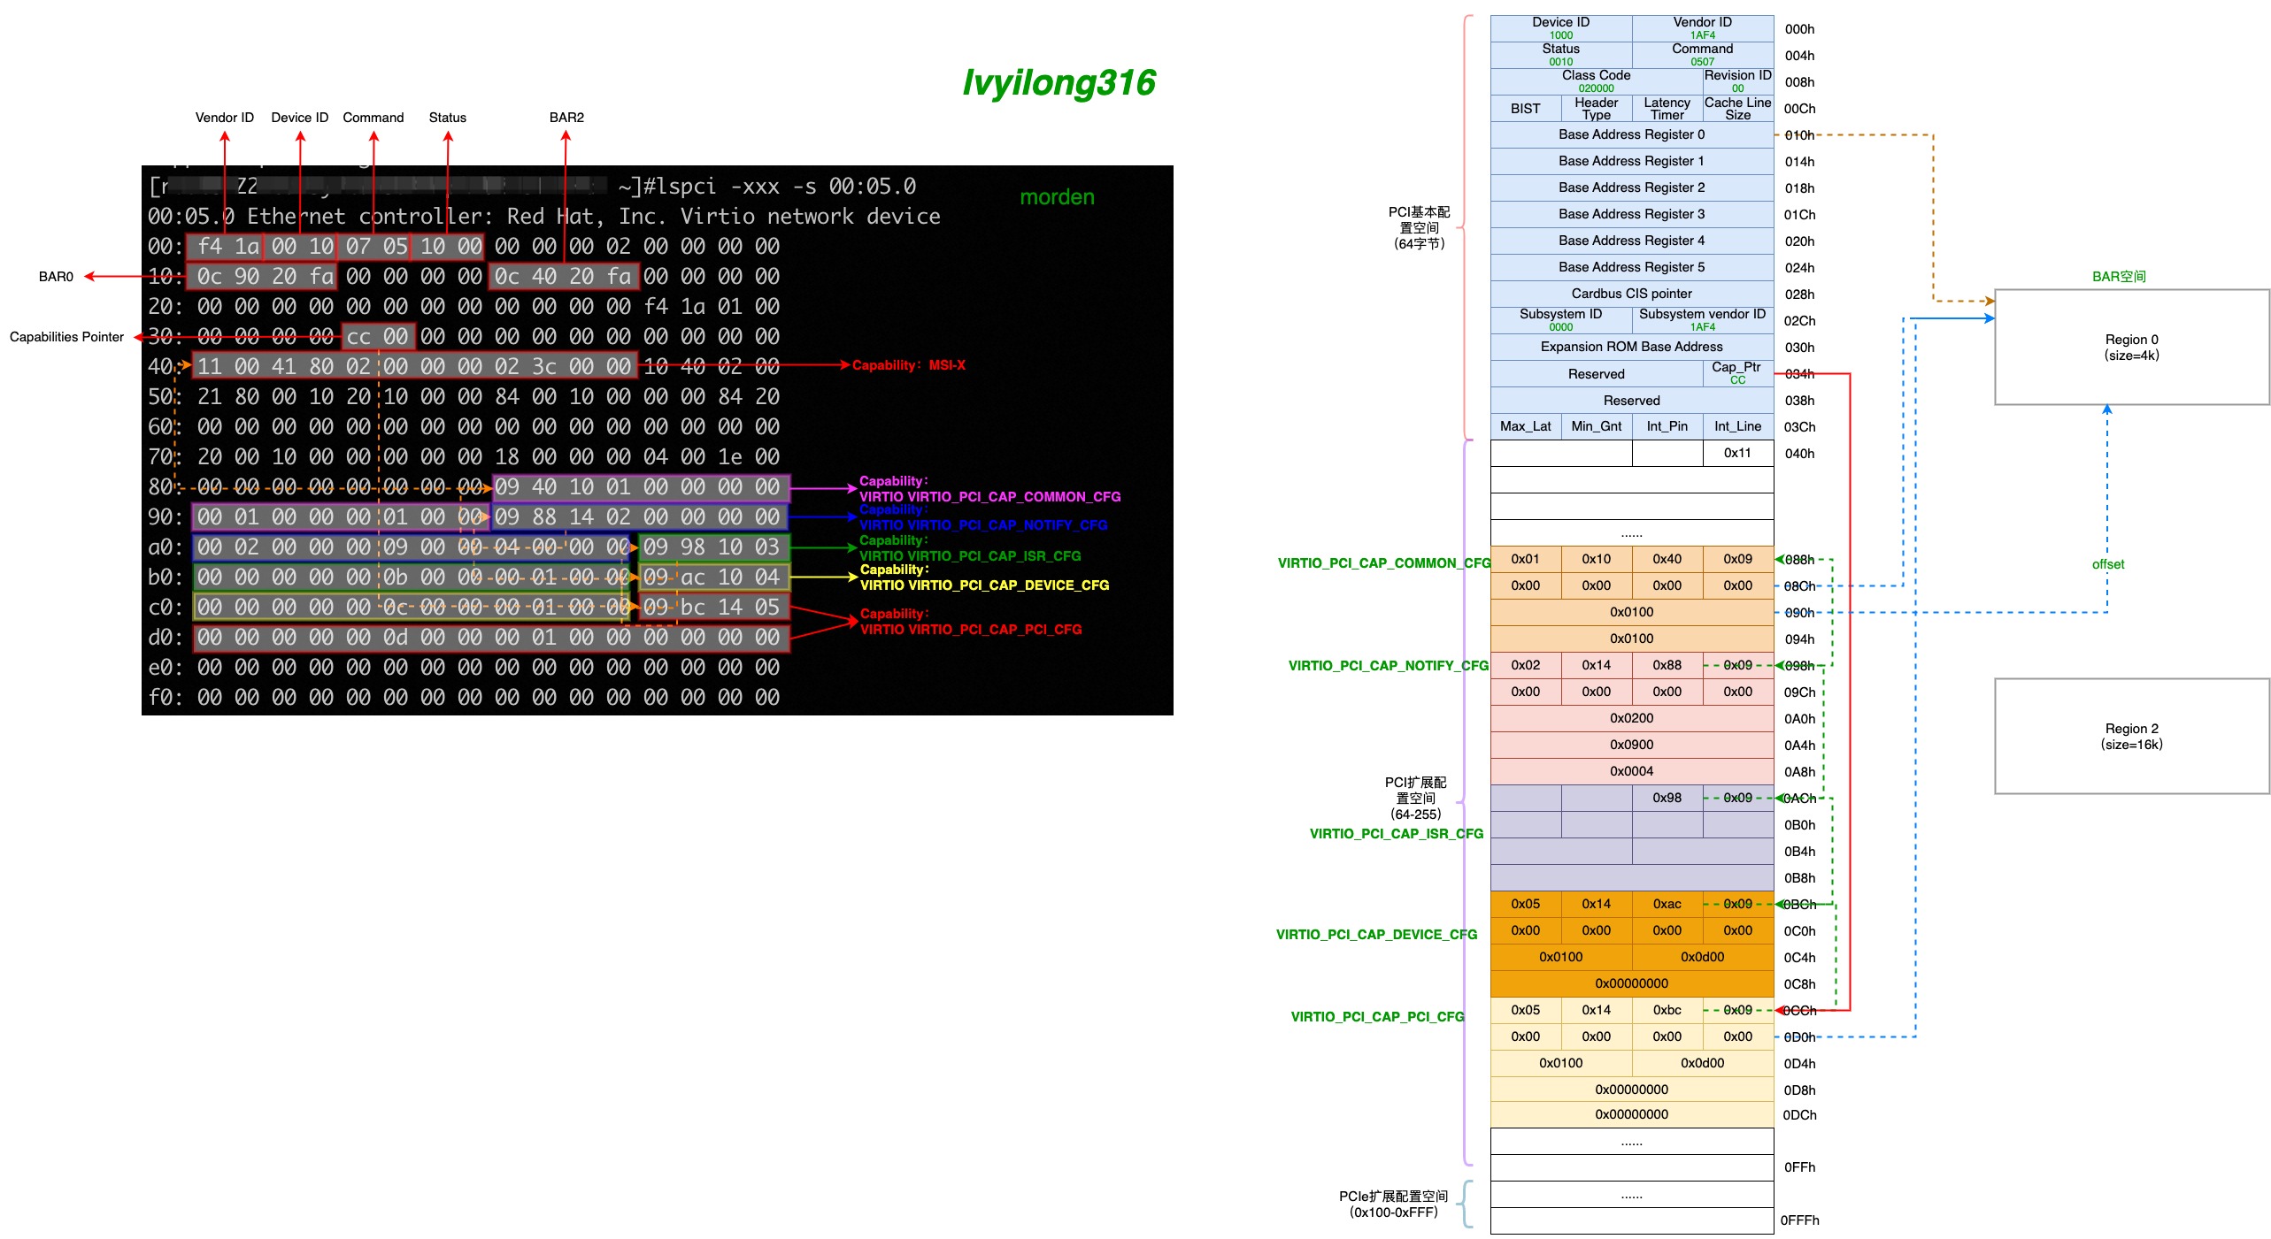Click the '03Ch' offset label
Image resolution: width=2271 pixels, height=1239 pixels.
[x=1799, y=427]
